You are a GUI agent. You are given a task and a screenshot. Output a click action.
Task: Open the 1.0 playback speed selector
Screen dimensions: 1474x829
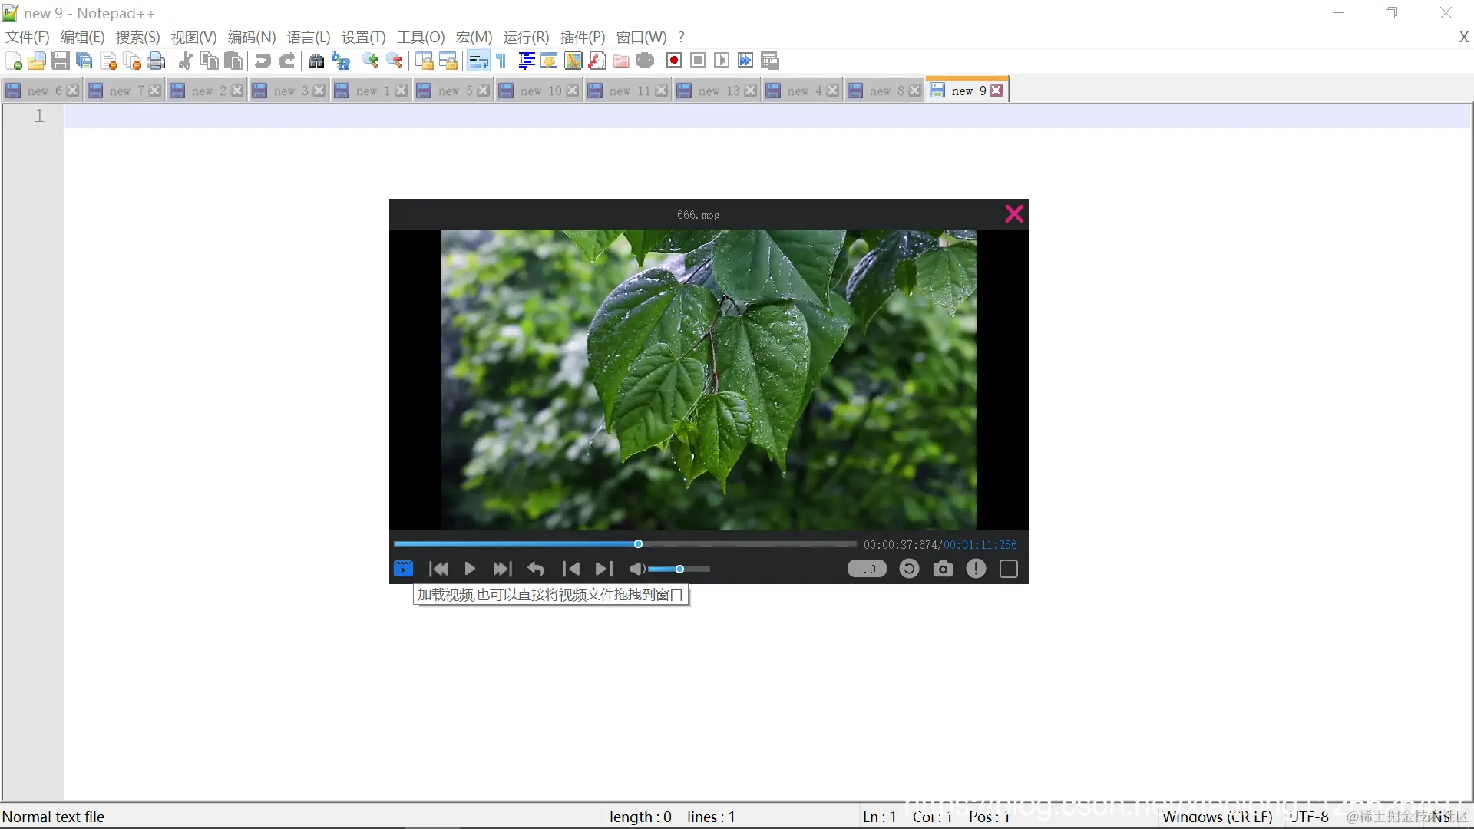pos(867,569)
